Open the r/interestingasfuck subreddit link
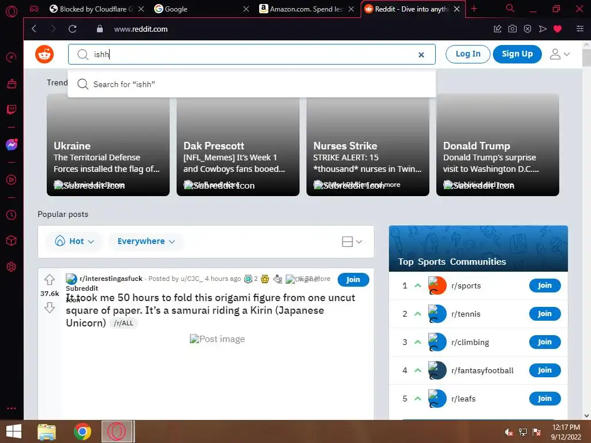Screen dimensions: 591x443 click(111, 279)
